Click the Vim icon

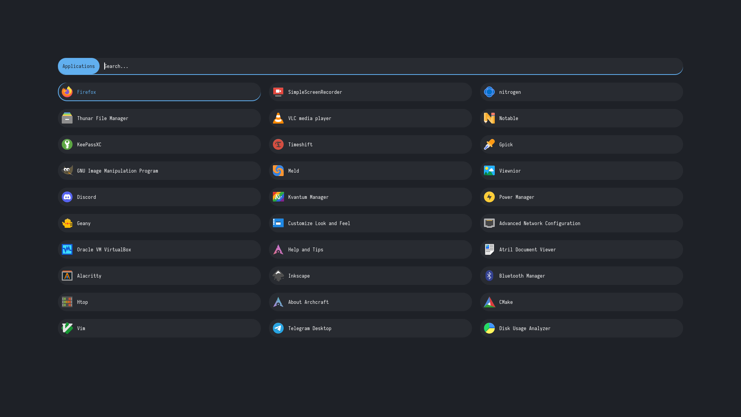[x=67, y=328]
